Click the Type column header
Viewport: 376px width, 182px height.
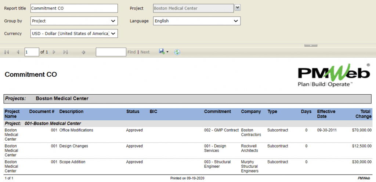tap(272, 112)
